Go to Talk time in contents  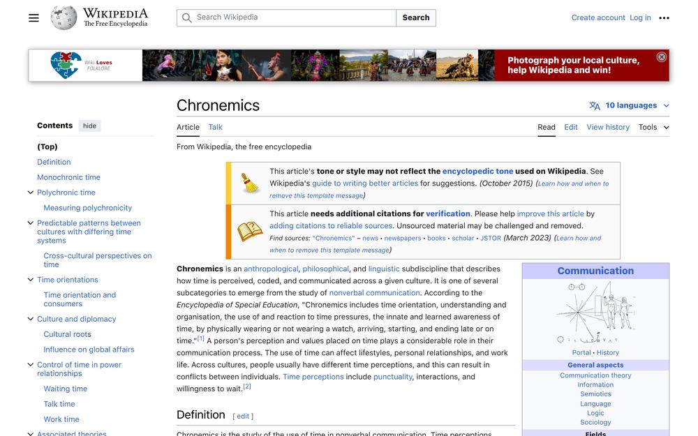coord(59,404)
